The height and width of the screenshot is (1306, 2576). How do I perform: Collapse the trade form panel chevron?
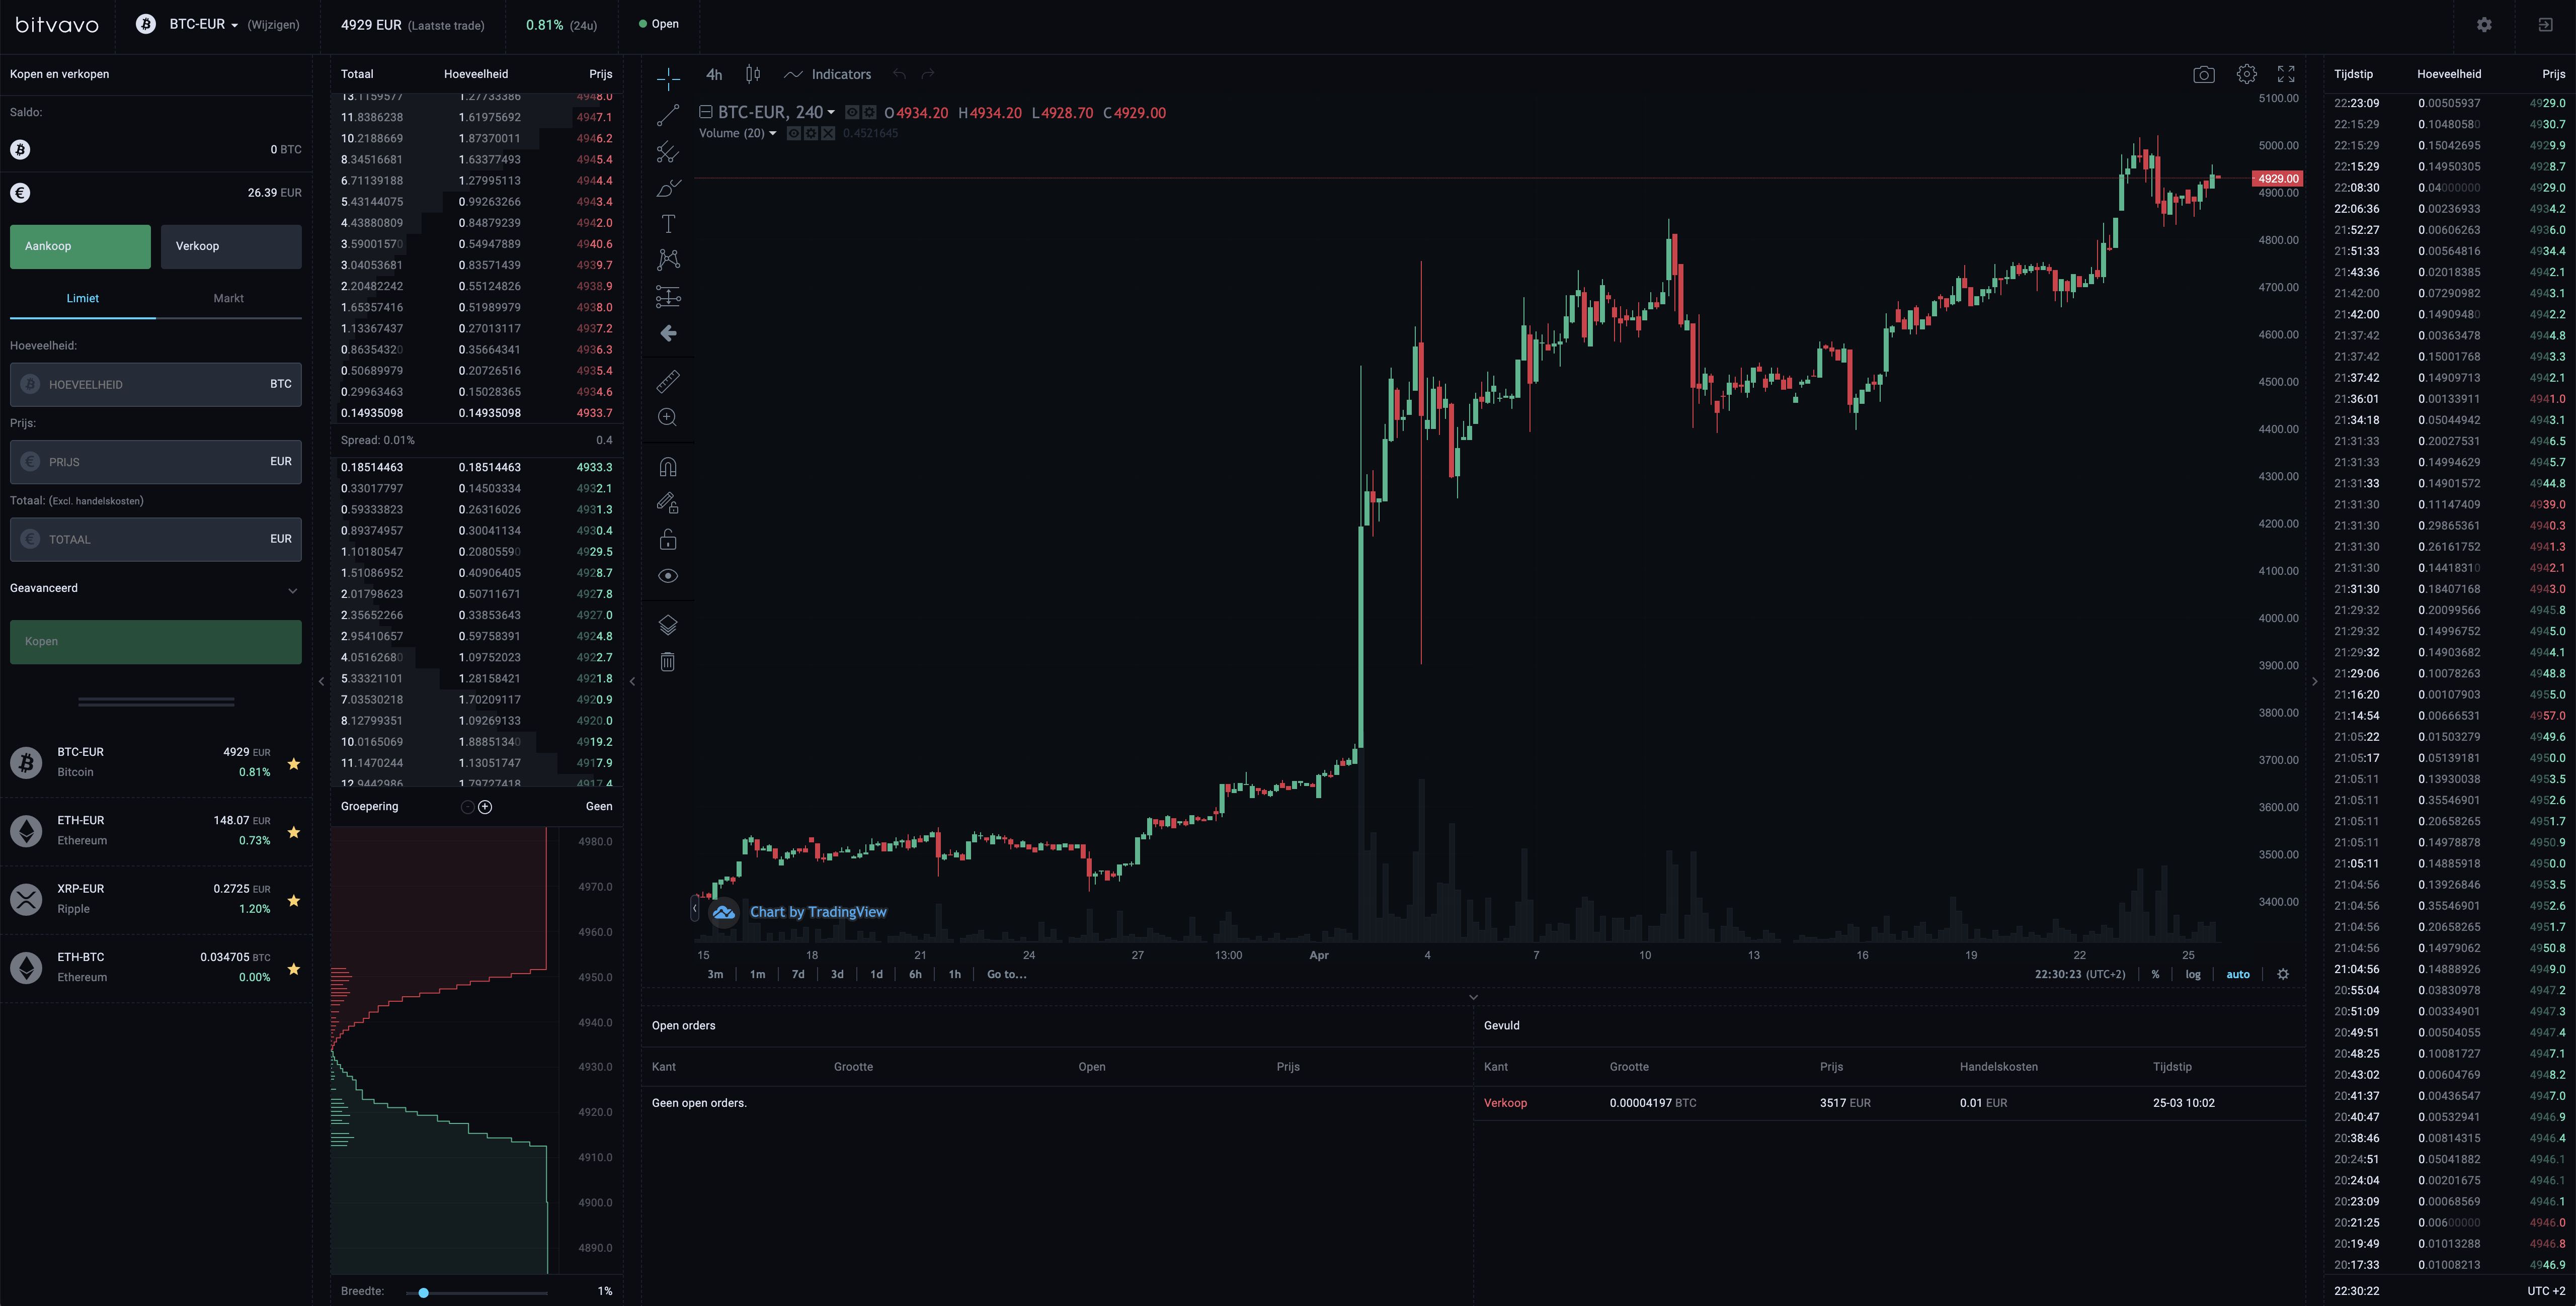pyautogui.click(x=321, y=681)
